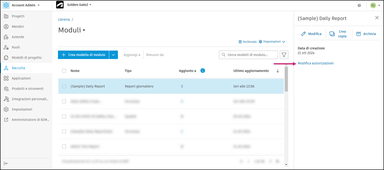384x170 pixels.
Task: Close the (Sample) Daily Report panel
Action: (377, 18)
